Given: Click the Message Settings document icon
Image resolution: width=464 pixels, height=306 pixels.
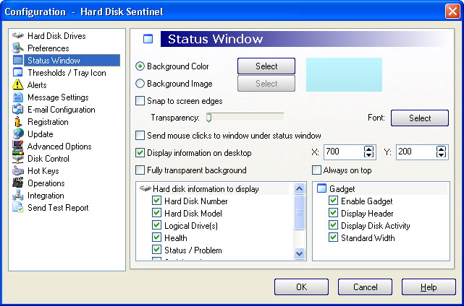Looking at the screenshot, I should [18, 97].
